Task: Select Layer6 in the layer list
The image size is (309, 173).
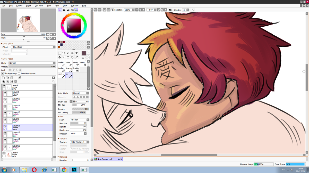Action: (28, 154)
